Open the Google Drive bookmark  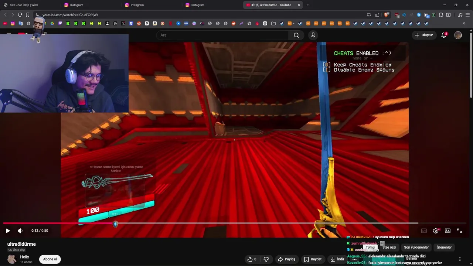(x=52, y=23)
